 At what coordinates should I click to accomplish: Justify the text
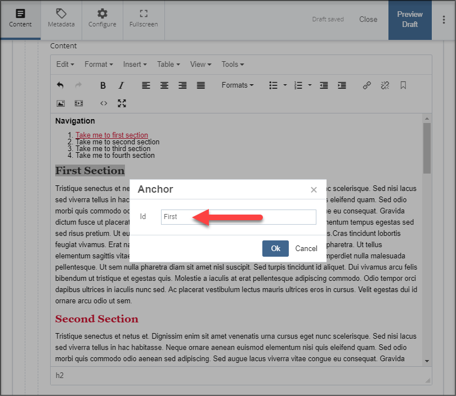click(x=201, y=85)
